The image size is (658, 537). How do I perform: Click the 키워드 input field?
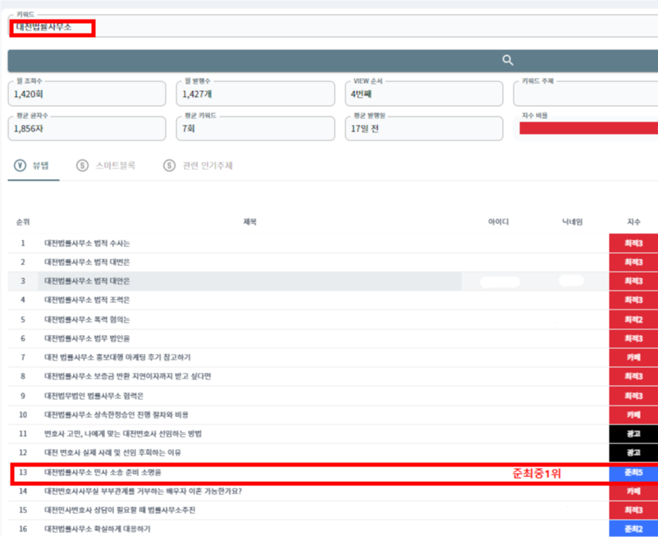coord(328,27)
